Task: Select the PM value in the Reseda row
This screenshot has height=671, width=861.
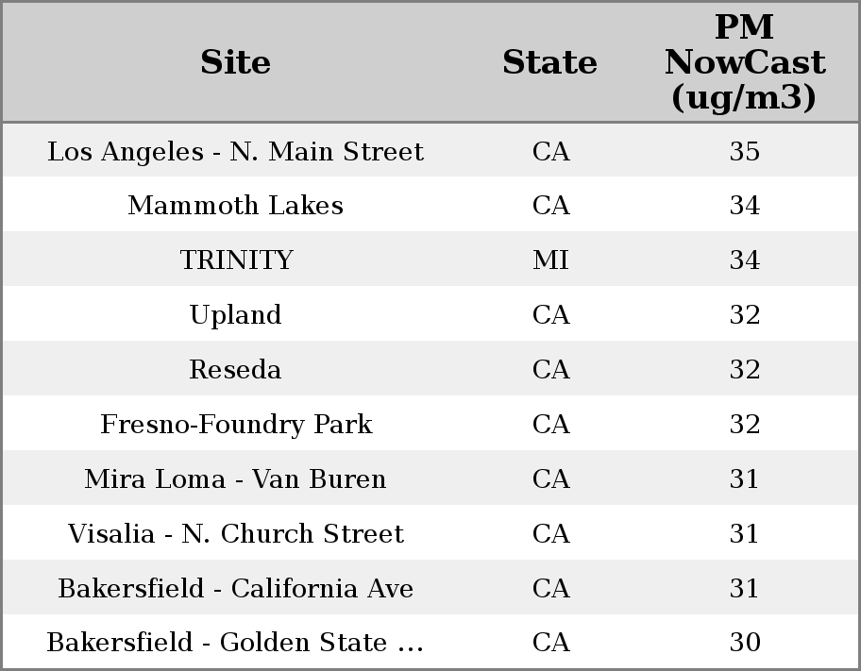Action: 744,369
